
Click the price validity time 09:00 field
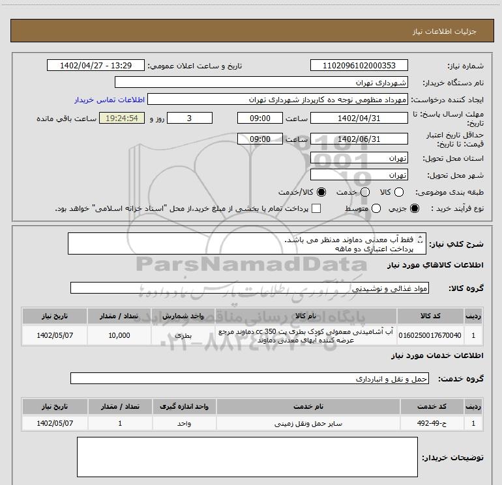pyautogui.click(x=260, y=139)
